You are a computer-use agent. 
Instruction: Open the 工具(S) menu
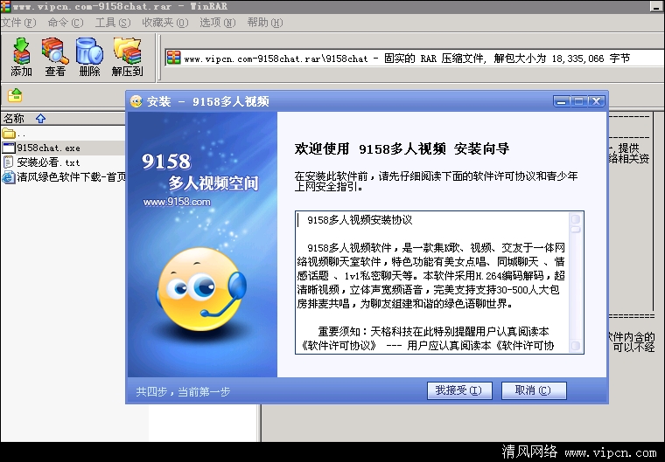112,23
